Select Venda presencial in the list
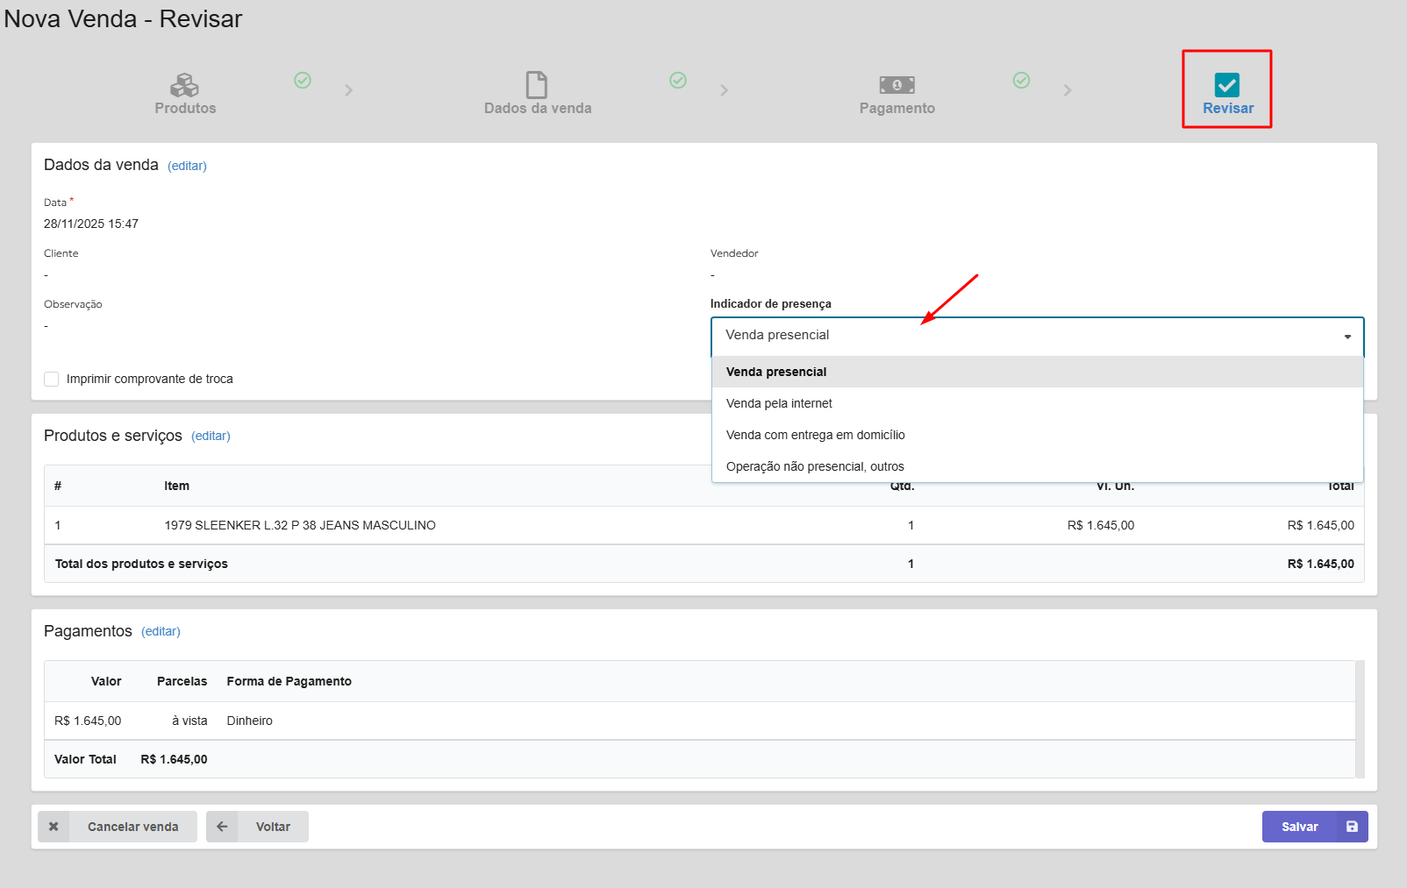The height and width of the screenshot is (888, 1407). [776, 372]
